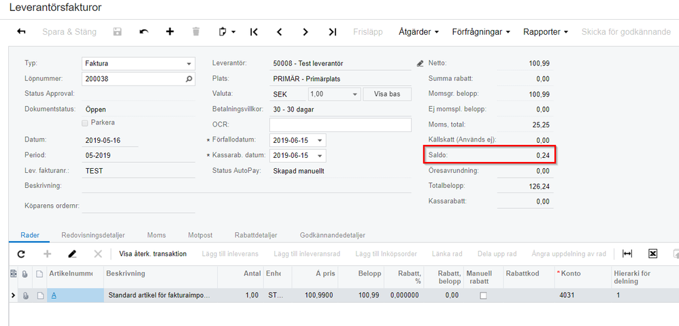Image resolution: width=679 pixels, height=326 pixels.
Task: Click Skicka för godkännande button
Action: [626, 31]
